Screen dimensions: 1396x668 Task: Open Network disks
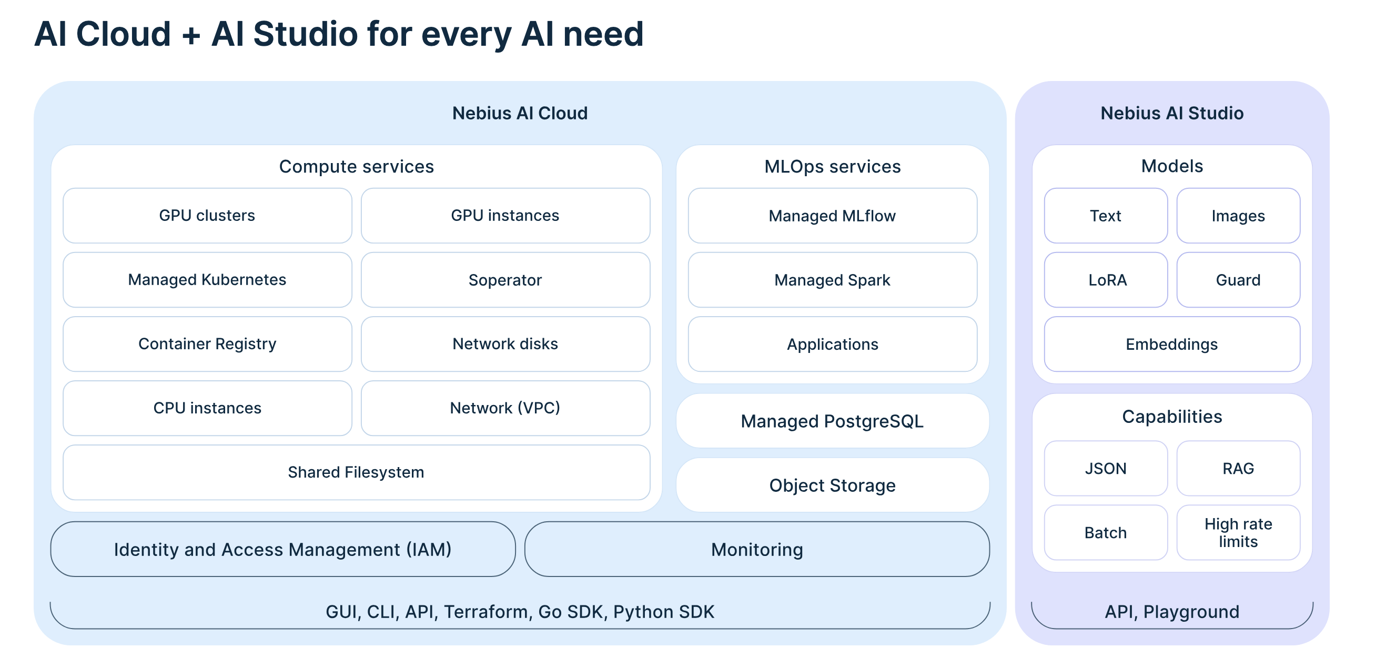click(505, 343)
